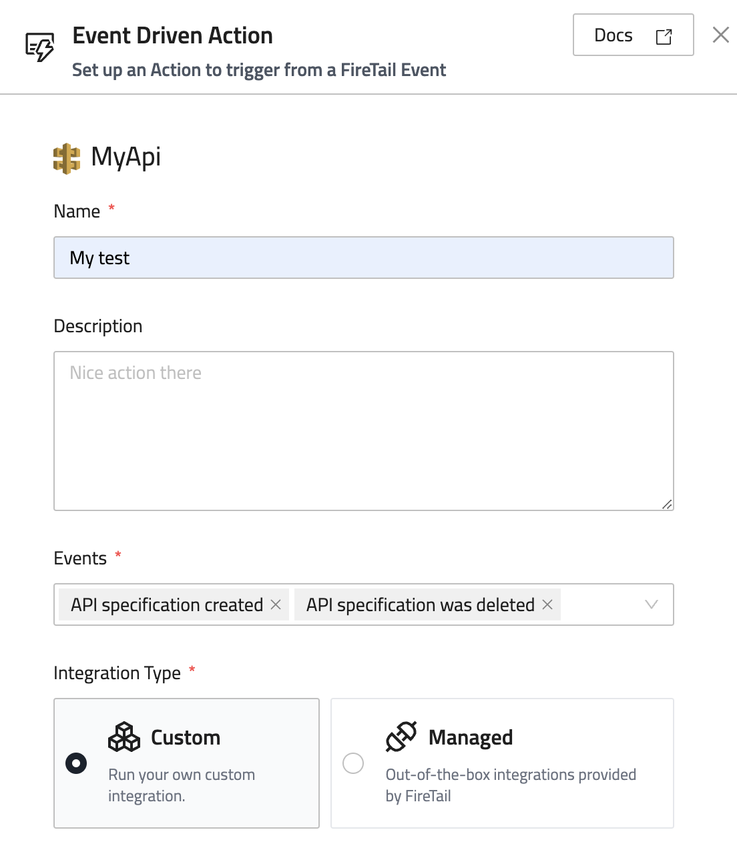Viewport: 737px width, 850px height.
Task: Close the Event Driven Action panel
Action: (720, 35)
